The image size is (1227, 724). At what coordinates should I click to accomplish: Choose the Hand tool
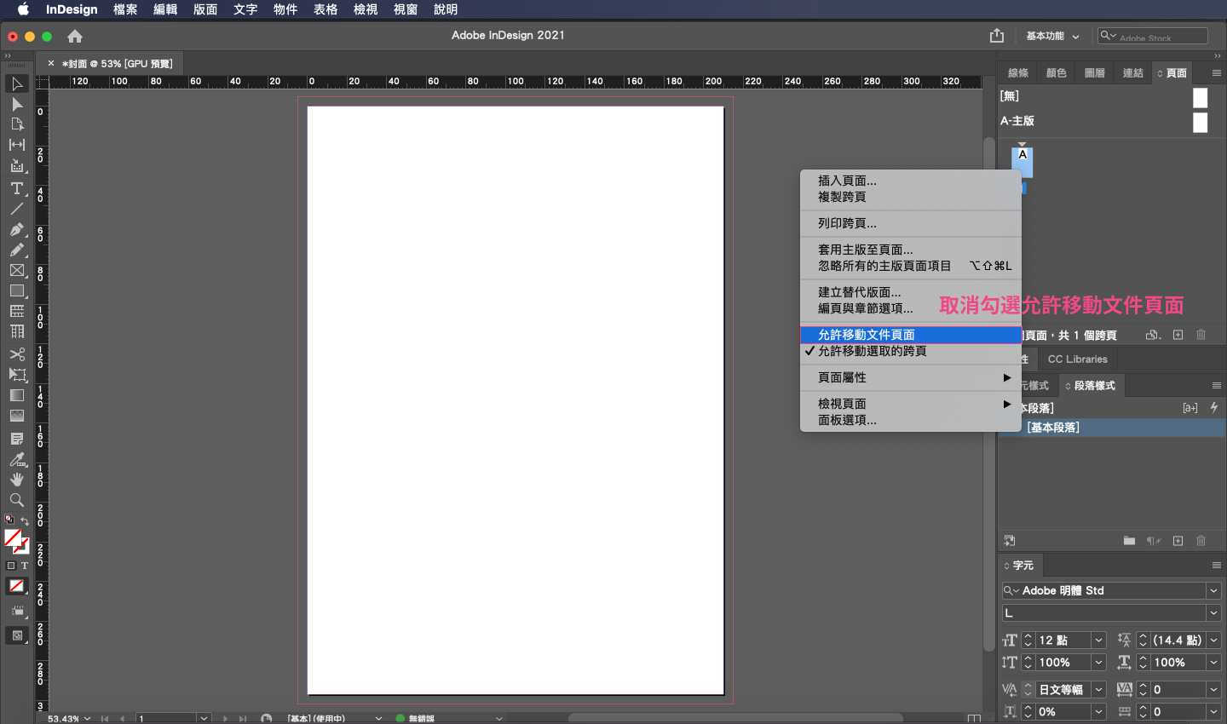(16, 480)
